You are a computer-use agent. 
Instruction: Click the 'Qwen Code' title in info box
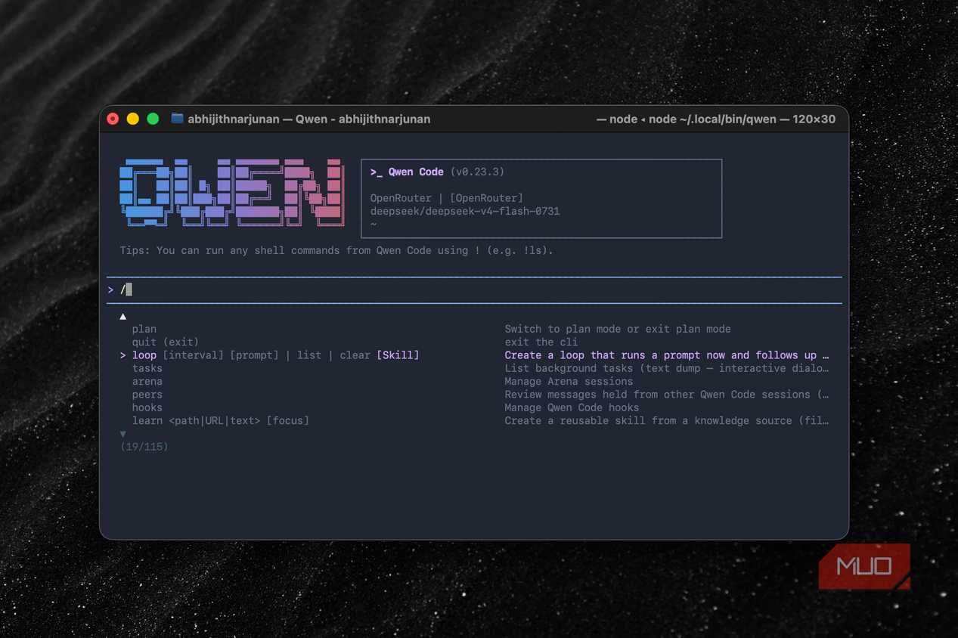coord(416,172)
